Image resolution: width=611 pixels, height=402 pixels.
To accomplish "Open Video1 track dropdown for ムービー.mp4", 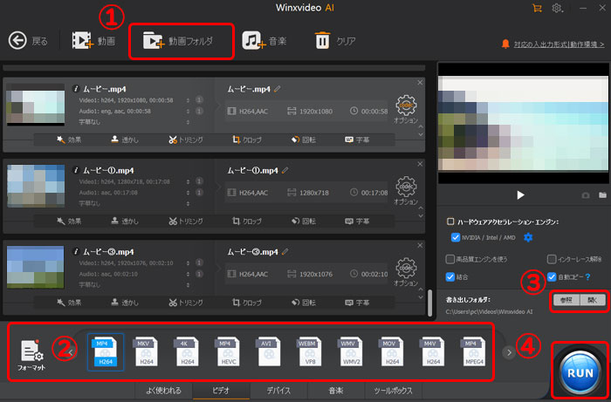I will 188,101.
